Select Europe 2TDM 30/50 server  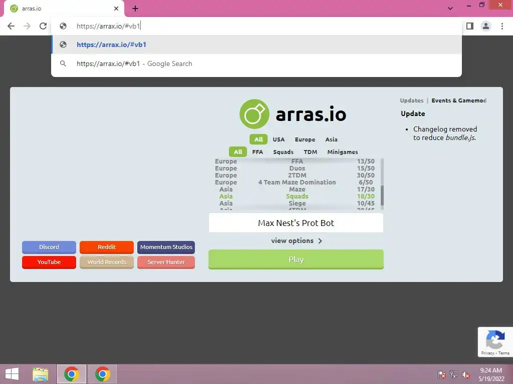[295, 175]
